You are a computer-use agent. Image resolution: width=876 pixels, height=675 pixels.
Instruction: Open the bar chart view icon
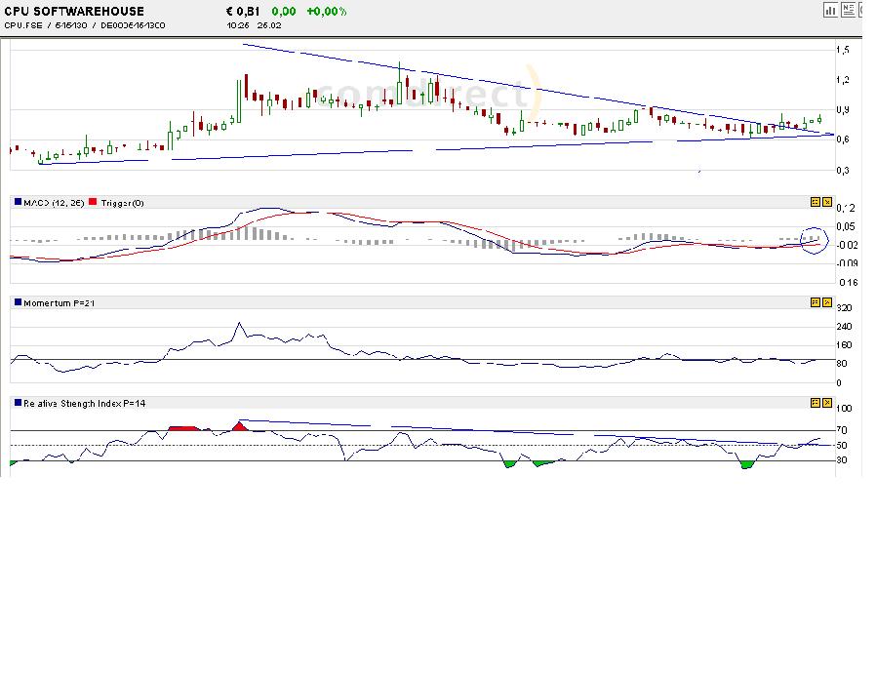click(x=830, y=10)
